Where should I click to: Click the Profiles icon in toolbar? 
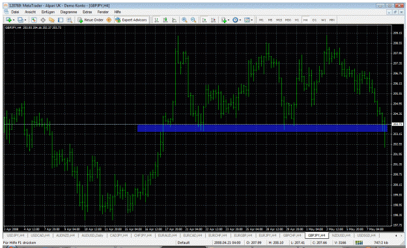(x=20, y=20)
